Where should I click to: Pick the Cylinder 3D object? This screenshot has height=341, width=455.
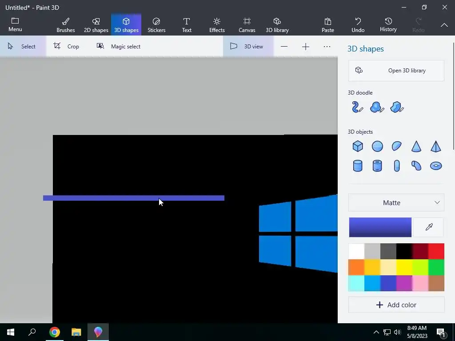pos(358,166)
